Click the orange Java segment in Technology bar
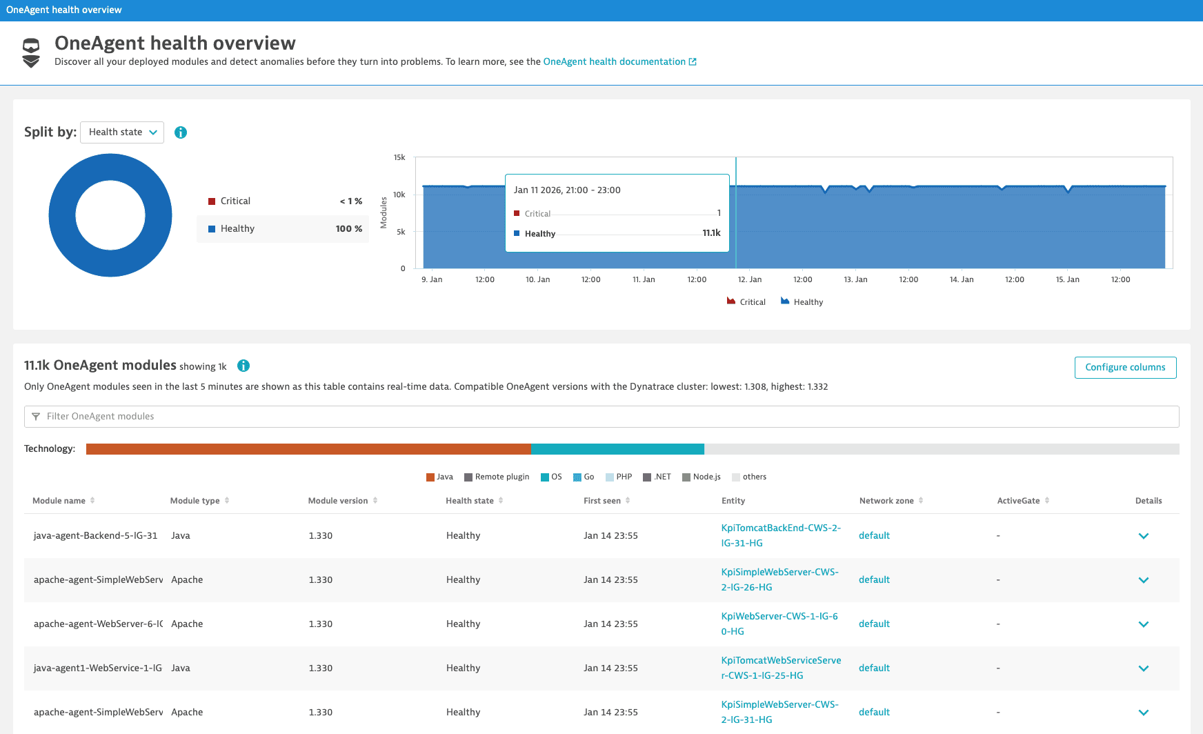The width and height of the screenshot is (1203, 734). click(x=308, y=449)
